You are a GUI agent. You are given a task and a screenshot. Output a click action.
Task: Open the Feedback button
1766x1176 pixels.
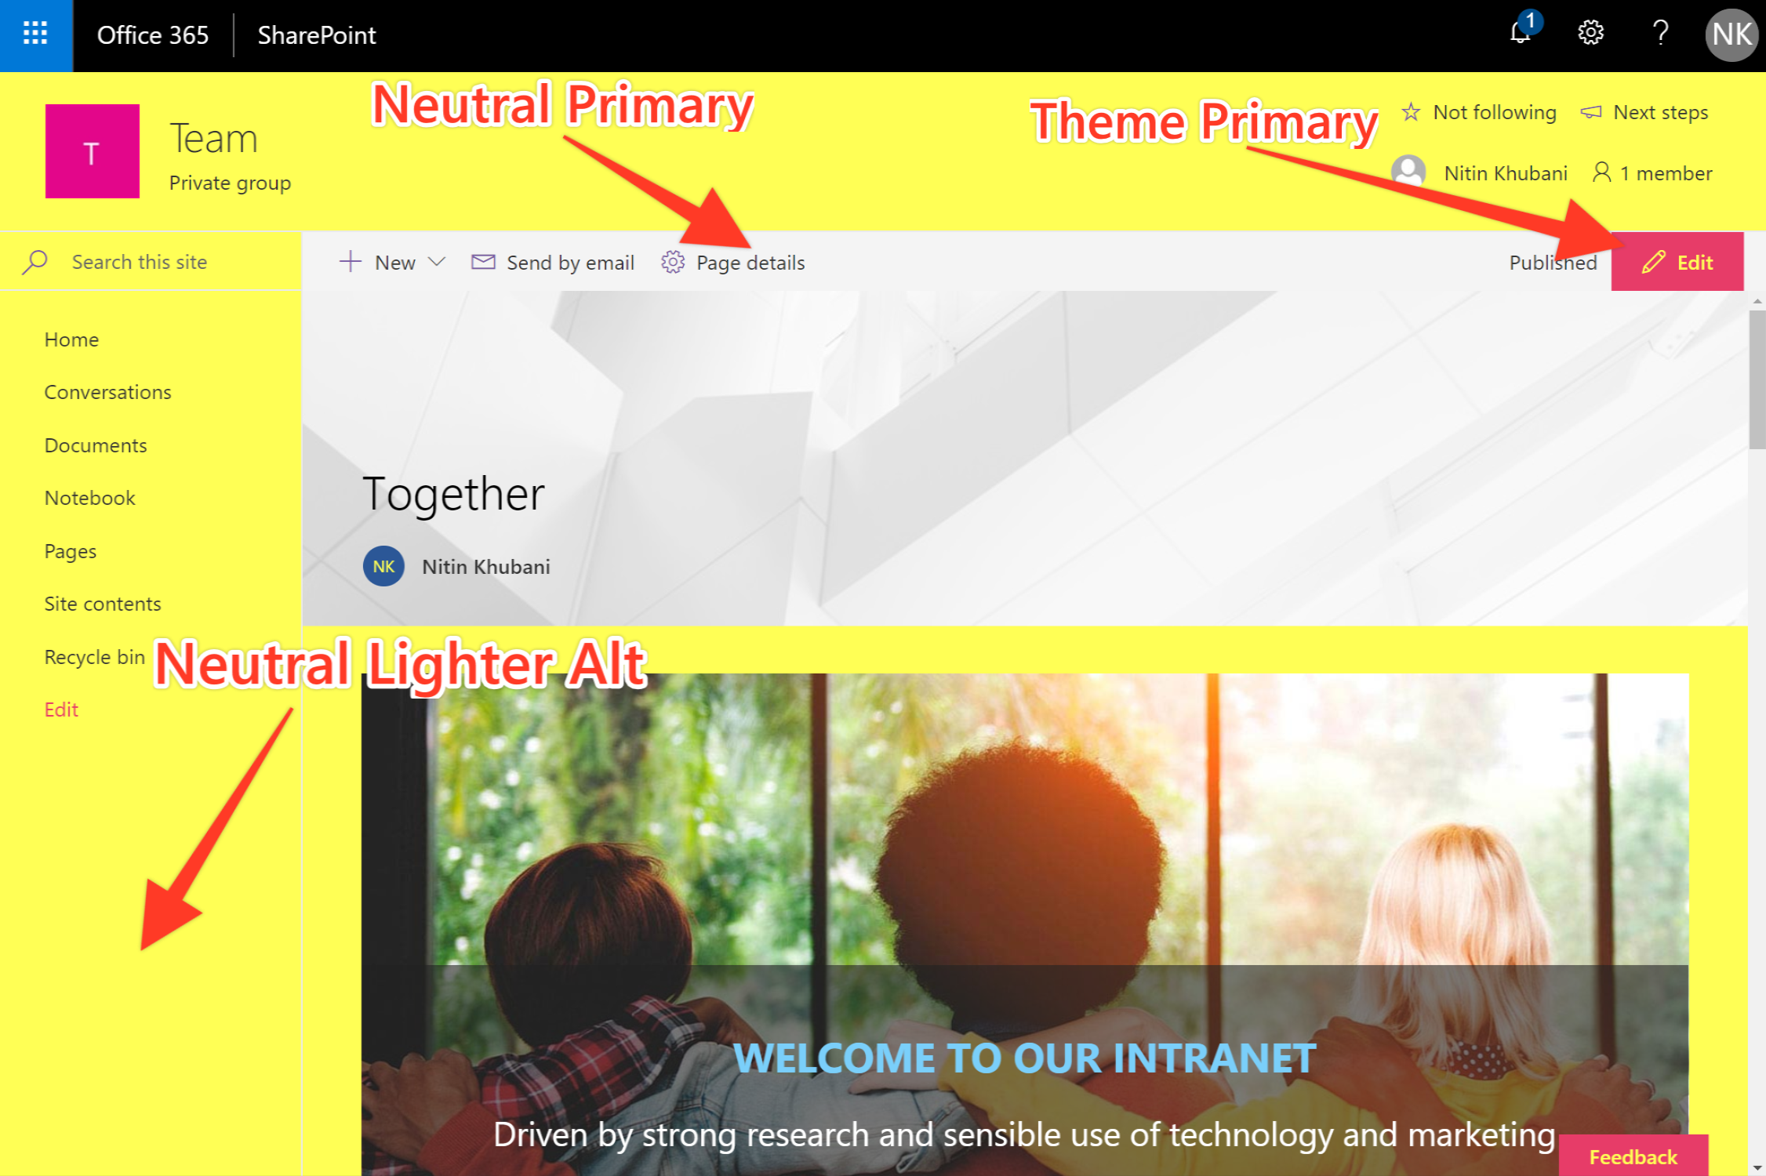click(1633, 1156)
